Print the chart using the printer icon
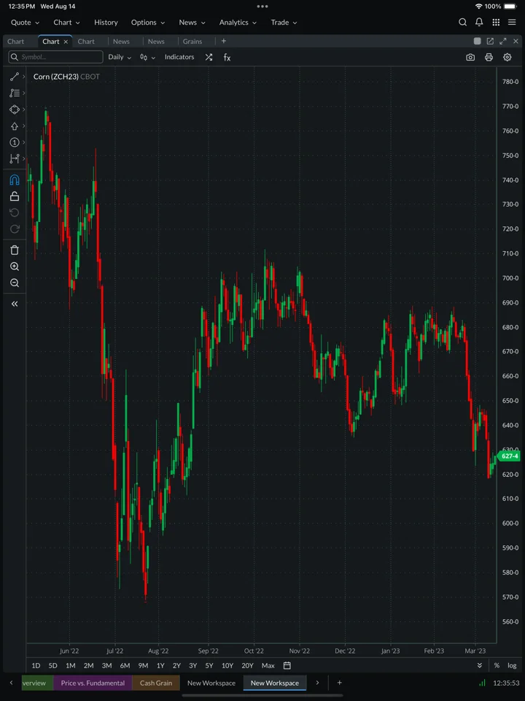This screenshot has width=525, height=701. [489, 57]
